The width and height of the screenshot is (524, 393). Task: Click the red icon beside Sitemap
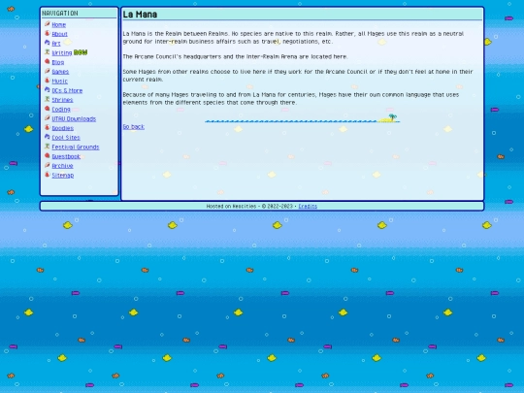pyautogui.click(x=48, y=175)
